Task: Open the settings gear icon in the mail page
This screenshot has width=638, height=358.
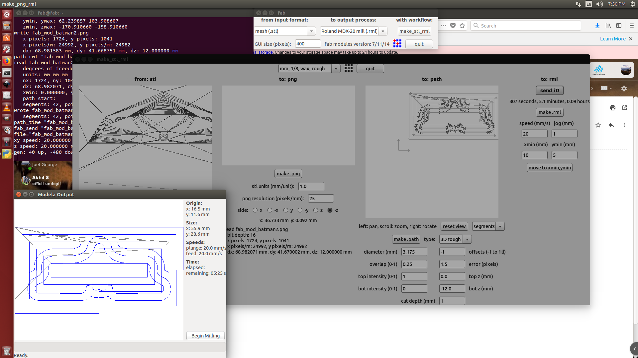Action: [624, 89]
